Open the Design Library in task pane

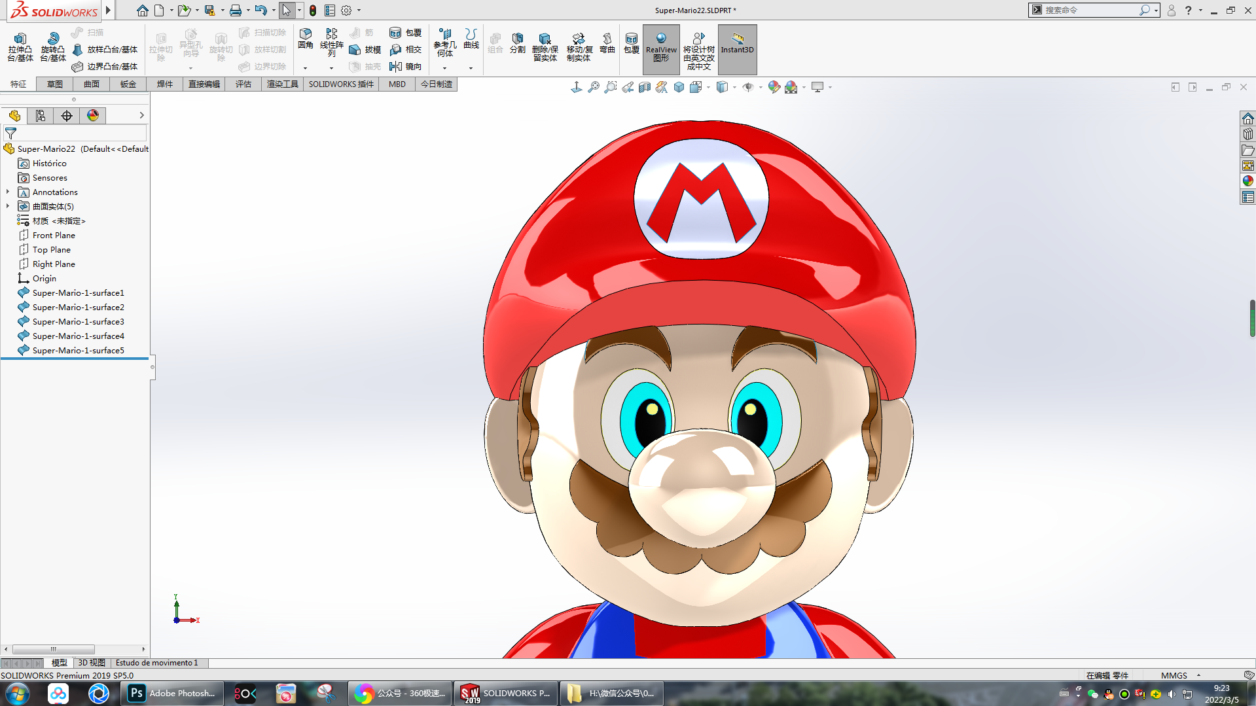point(1248,134)
